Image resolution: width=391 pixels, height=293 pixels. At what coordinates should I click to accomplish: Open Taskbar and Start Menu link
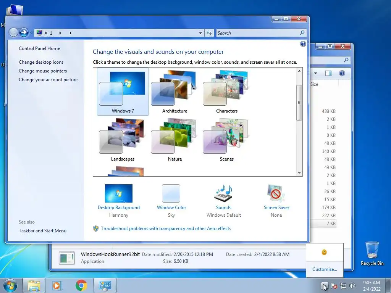coord(43,231)
